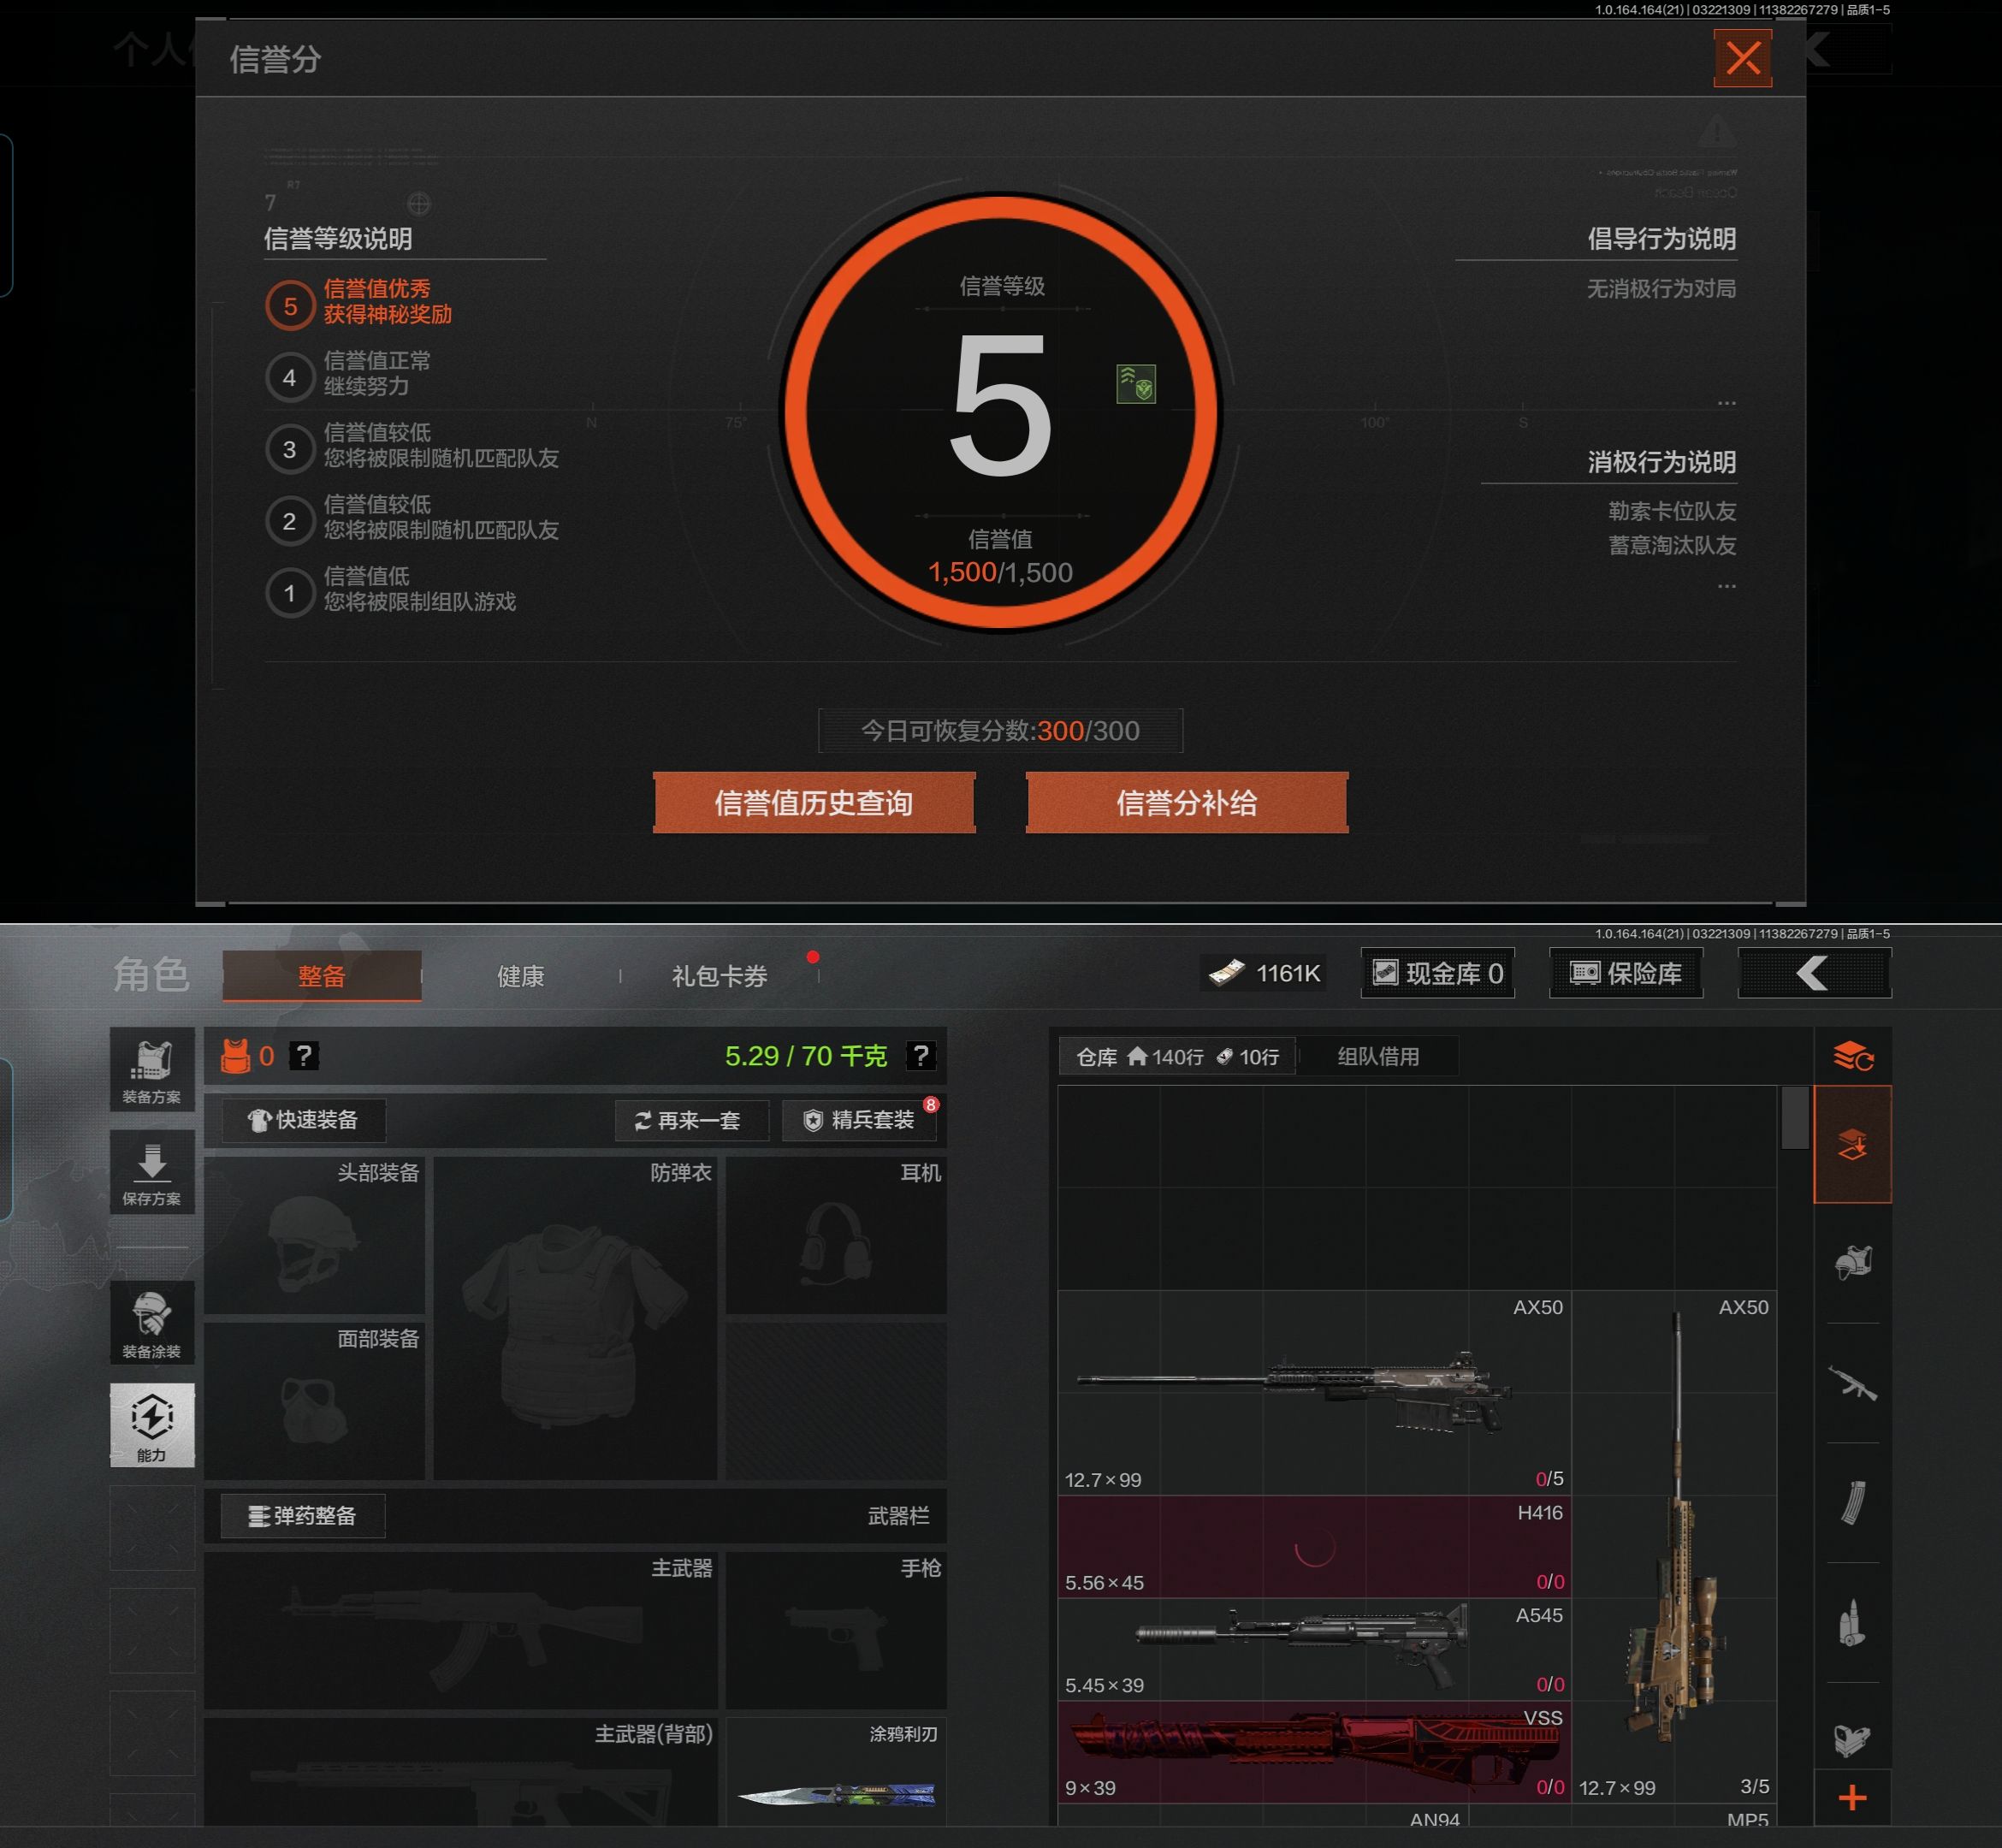Click the warehouse scrollbar handle
The image size is (2002, 1848).
(1794, 1117)
